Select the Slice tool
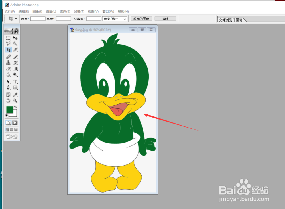This screenshot has width=285, height=209. [15, 50]
